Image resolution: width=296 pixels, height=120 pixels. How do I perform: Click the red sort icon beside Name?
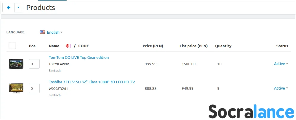(x=68, y=46)
